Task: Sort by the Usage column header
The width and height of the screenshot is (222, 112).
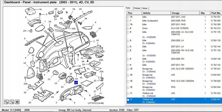Action: coord(185,13)
